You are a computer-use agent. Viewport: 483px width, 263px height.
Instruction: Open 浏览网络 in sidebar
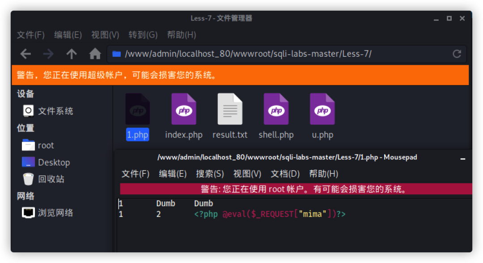coord(48,213)
